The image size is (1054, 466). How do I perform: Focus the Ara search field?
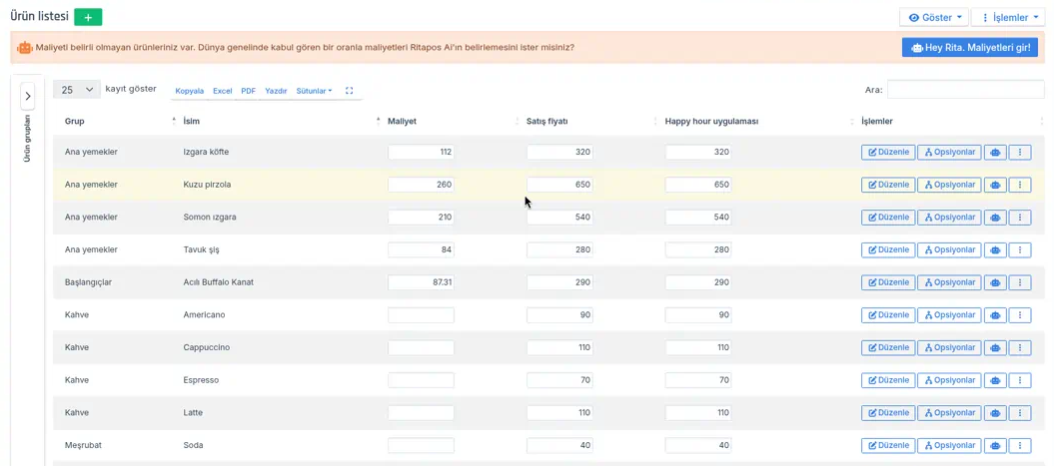966,89
